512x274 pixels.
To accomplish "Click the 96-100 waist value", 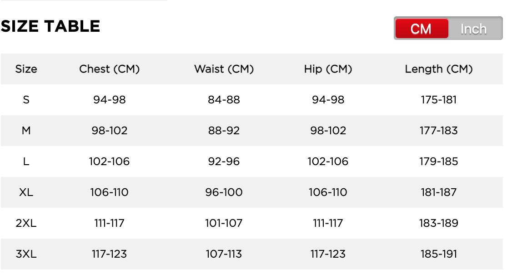I will point(224,192).
